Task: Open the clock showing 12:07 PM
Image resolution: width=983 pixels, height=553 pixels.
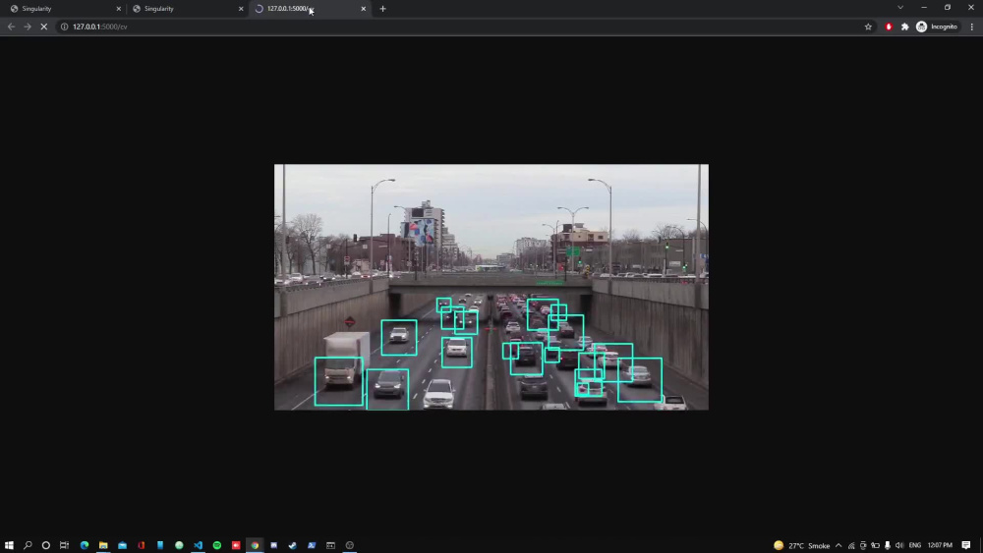Action: pyautogui.click(x=940, y=545)
